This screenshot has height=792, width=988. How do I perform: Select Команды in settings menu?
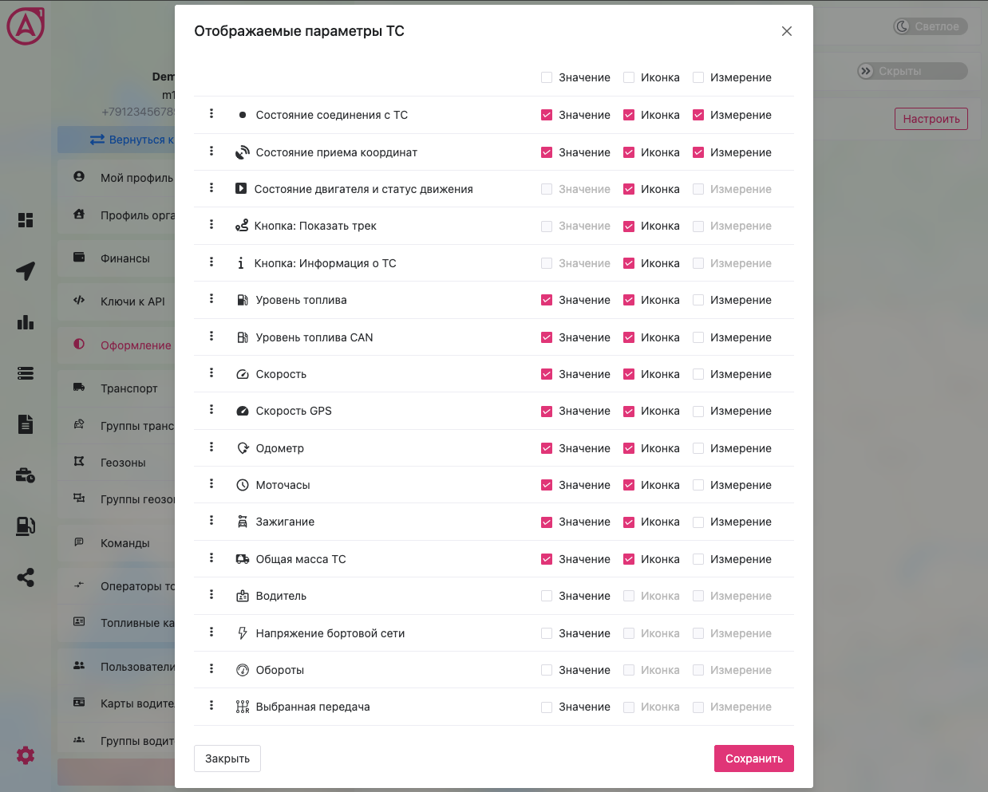124,543
